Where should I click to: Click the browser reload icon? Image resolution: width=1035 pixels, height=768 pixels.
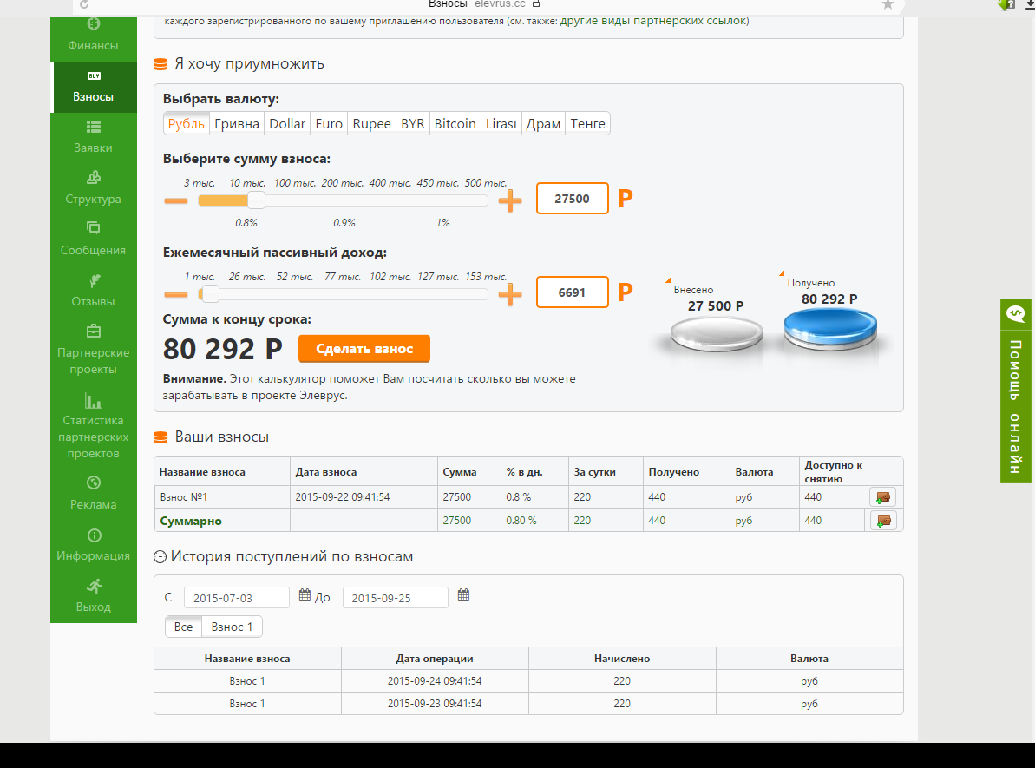click(84, 4)
